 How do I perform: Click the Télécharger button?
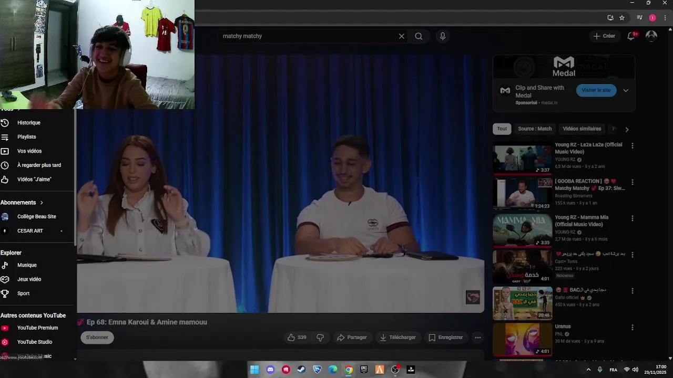[398, 338]
